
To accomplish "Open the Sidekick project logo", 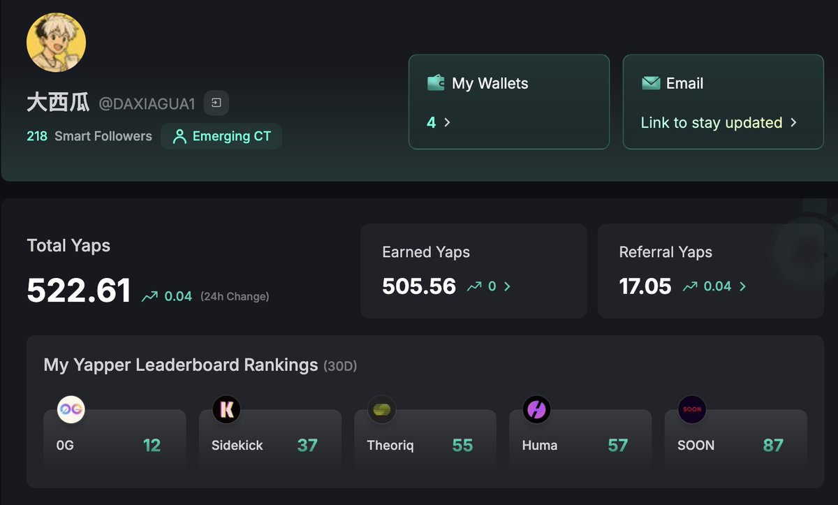I will tap(226, 409).
